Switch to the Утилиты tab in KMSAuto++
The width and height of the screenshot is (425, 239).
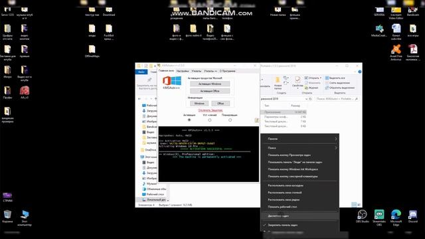[197, 71]
